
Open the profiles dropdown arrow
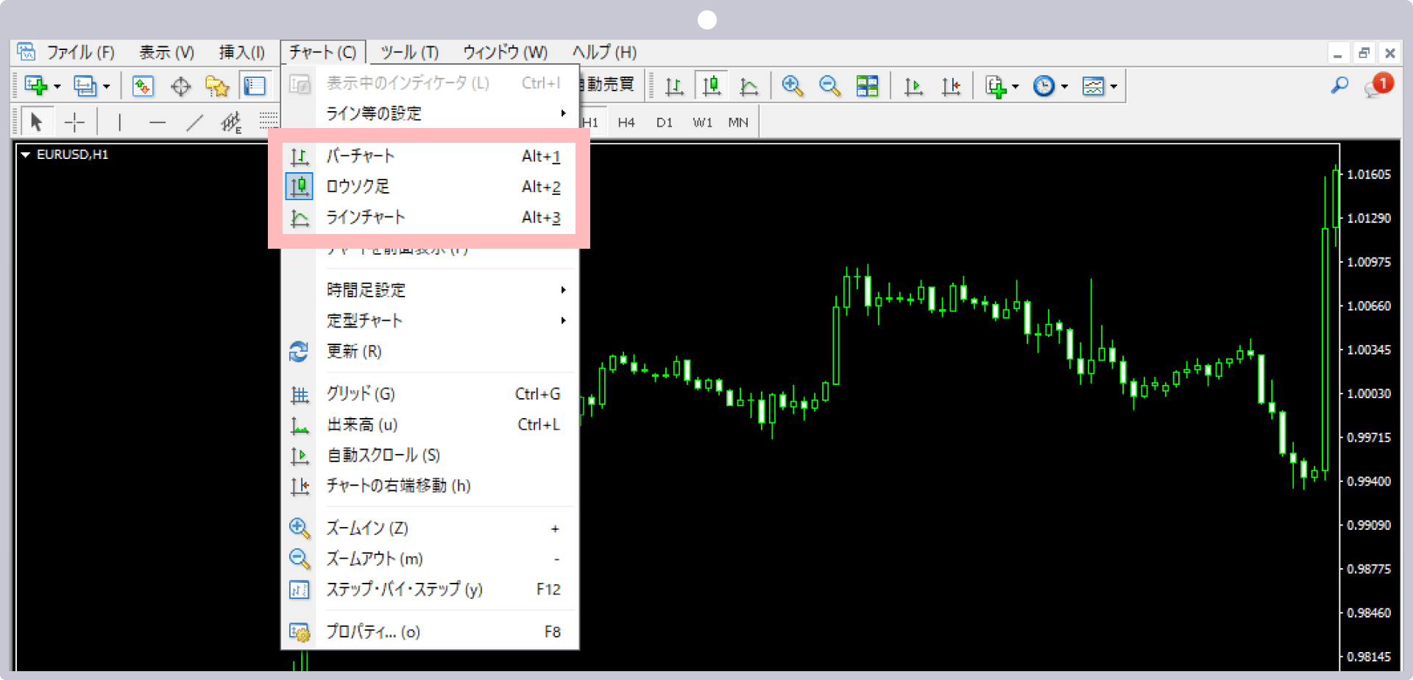[107, 87]
